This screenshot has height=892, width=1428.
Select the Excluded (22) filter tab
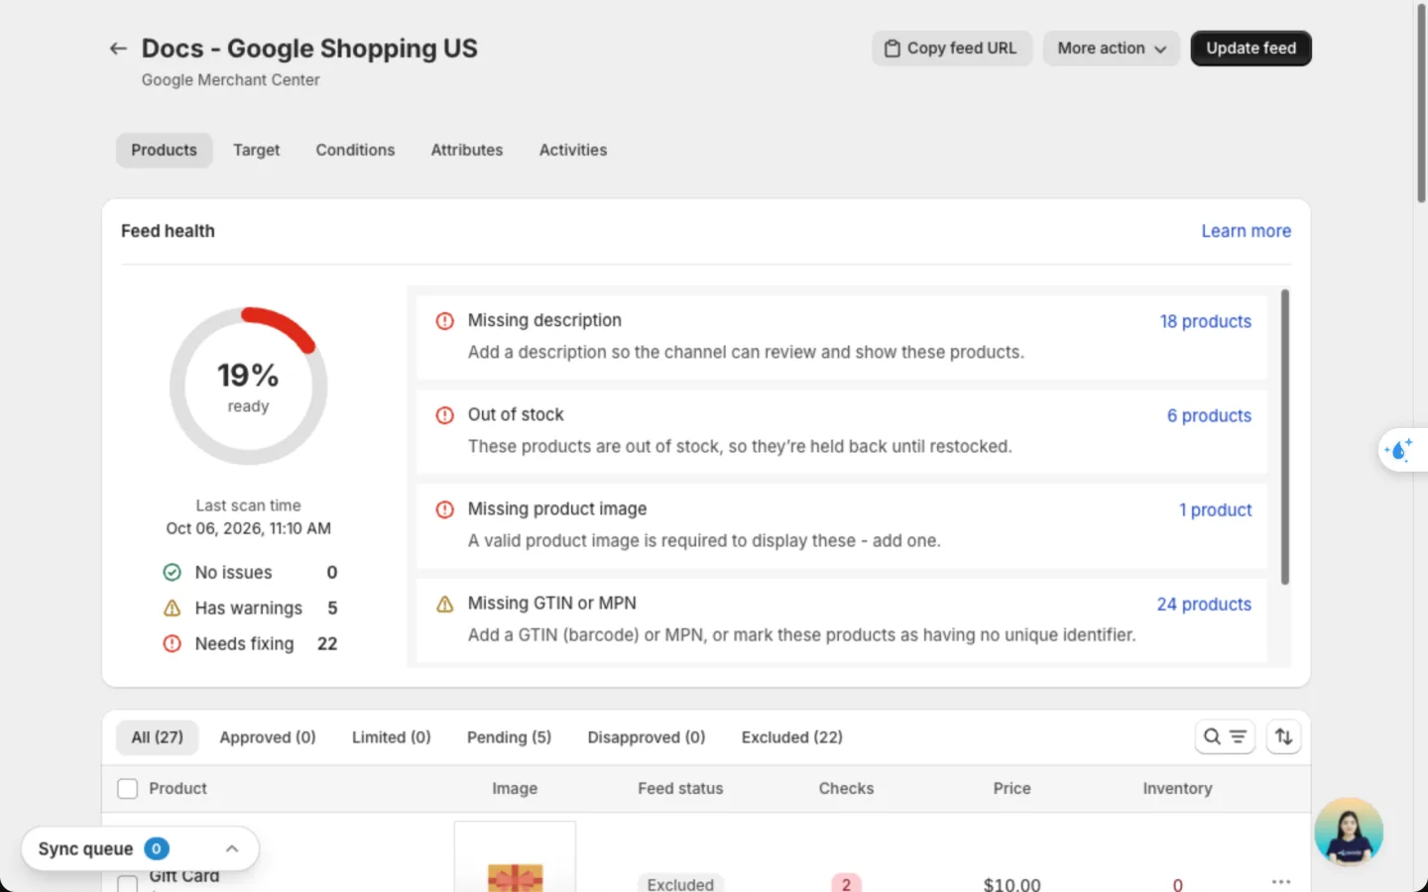(x=792, y=737)
